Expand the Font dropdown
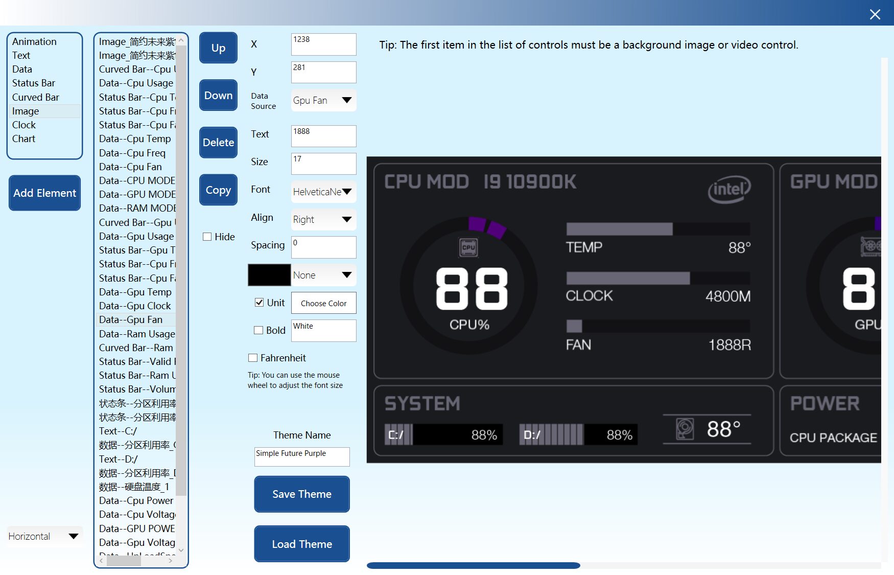 click(323, 192)
